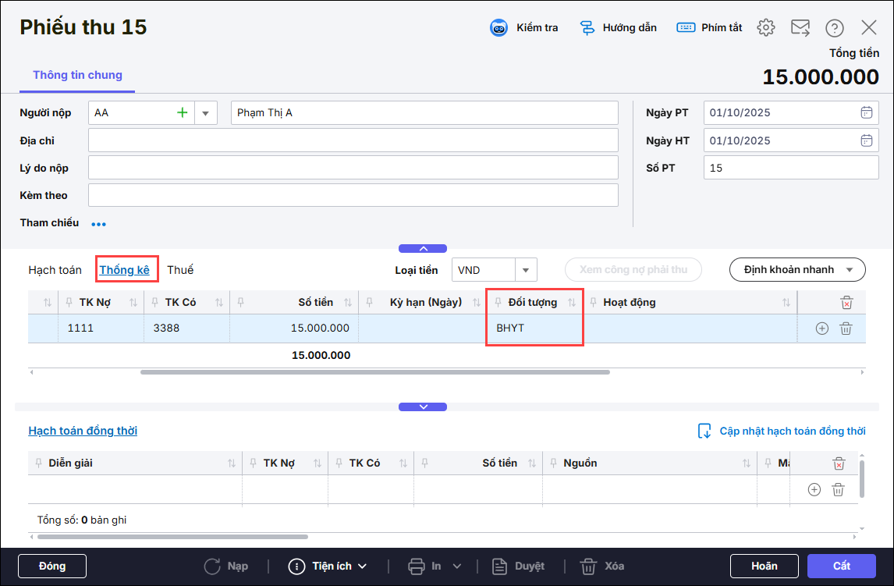The image size is (894, 586).
Task: Switch to the Hạch toán tab
Action: click(55, 270)
